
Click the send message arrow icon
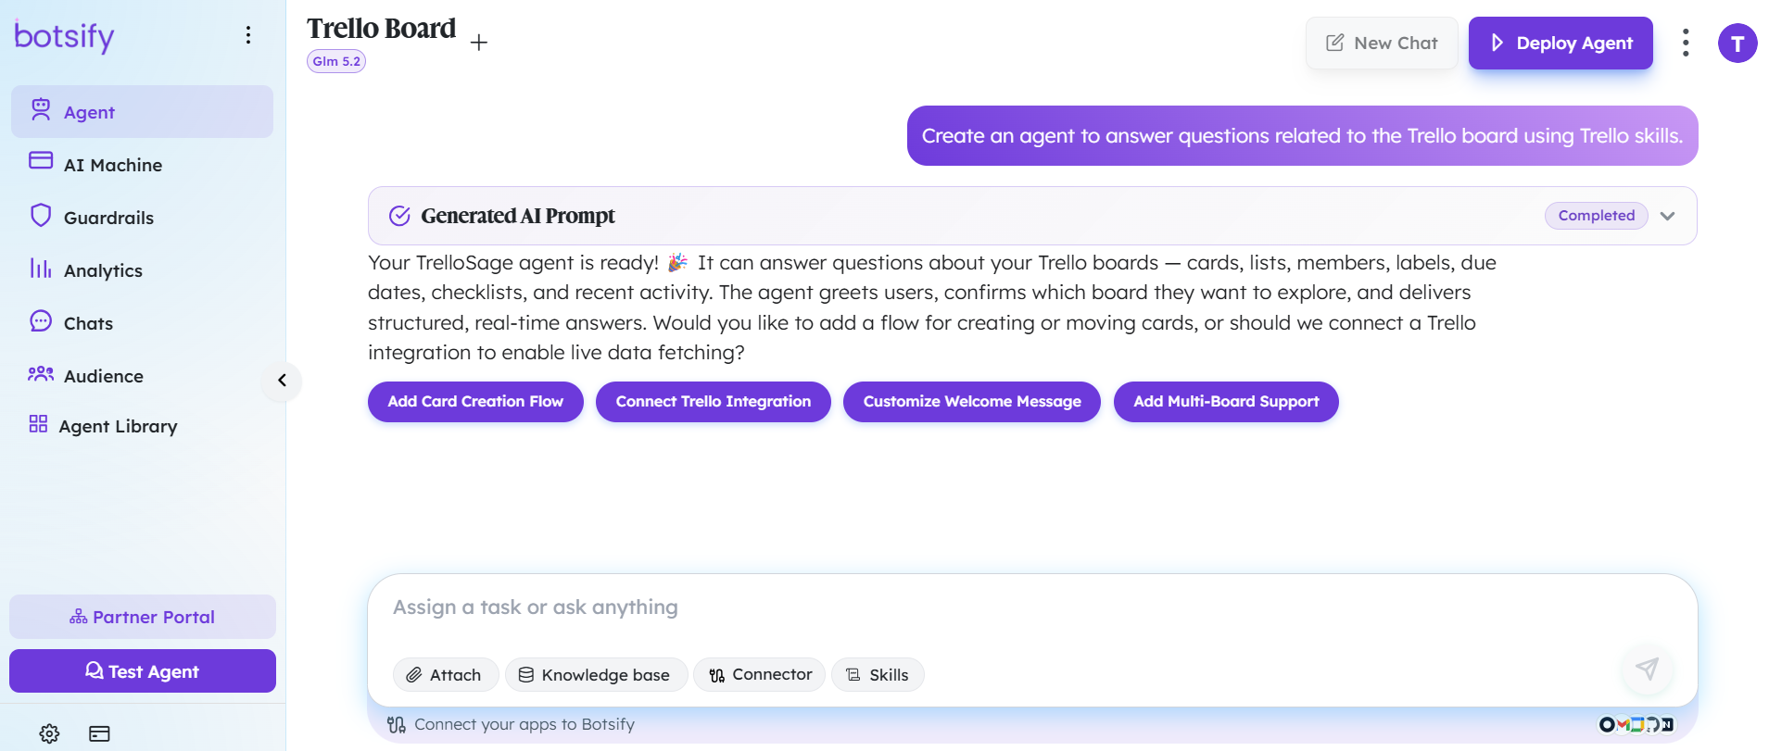point(1647,669)
